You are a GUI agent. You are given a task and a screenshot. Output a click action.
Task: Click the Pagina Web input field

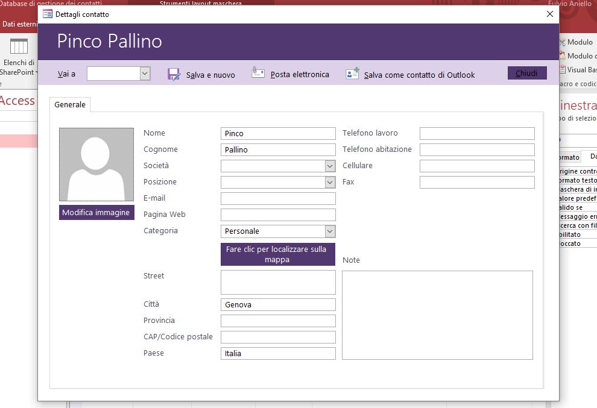pos(278,215)
